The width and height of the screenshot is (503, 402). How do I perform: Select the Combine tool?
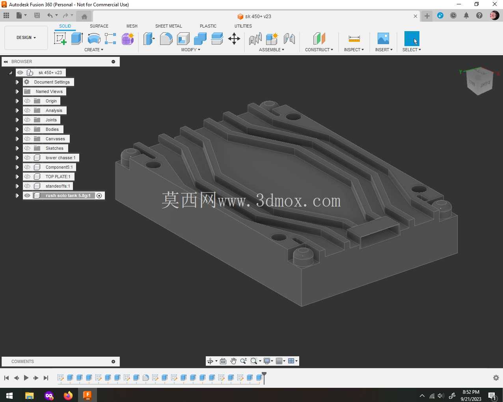[200, 39]
